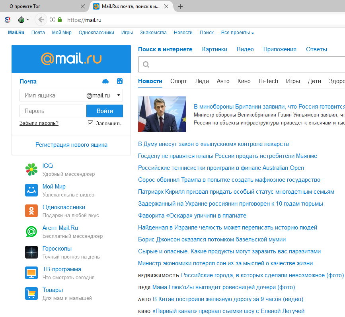Switch search to Ответы
This screenshot has width=345, height=317.
(x=316, y=49)
